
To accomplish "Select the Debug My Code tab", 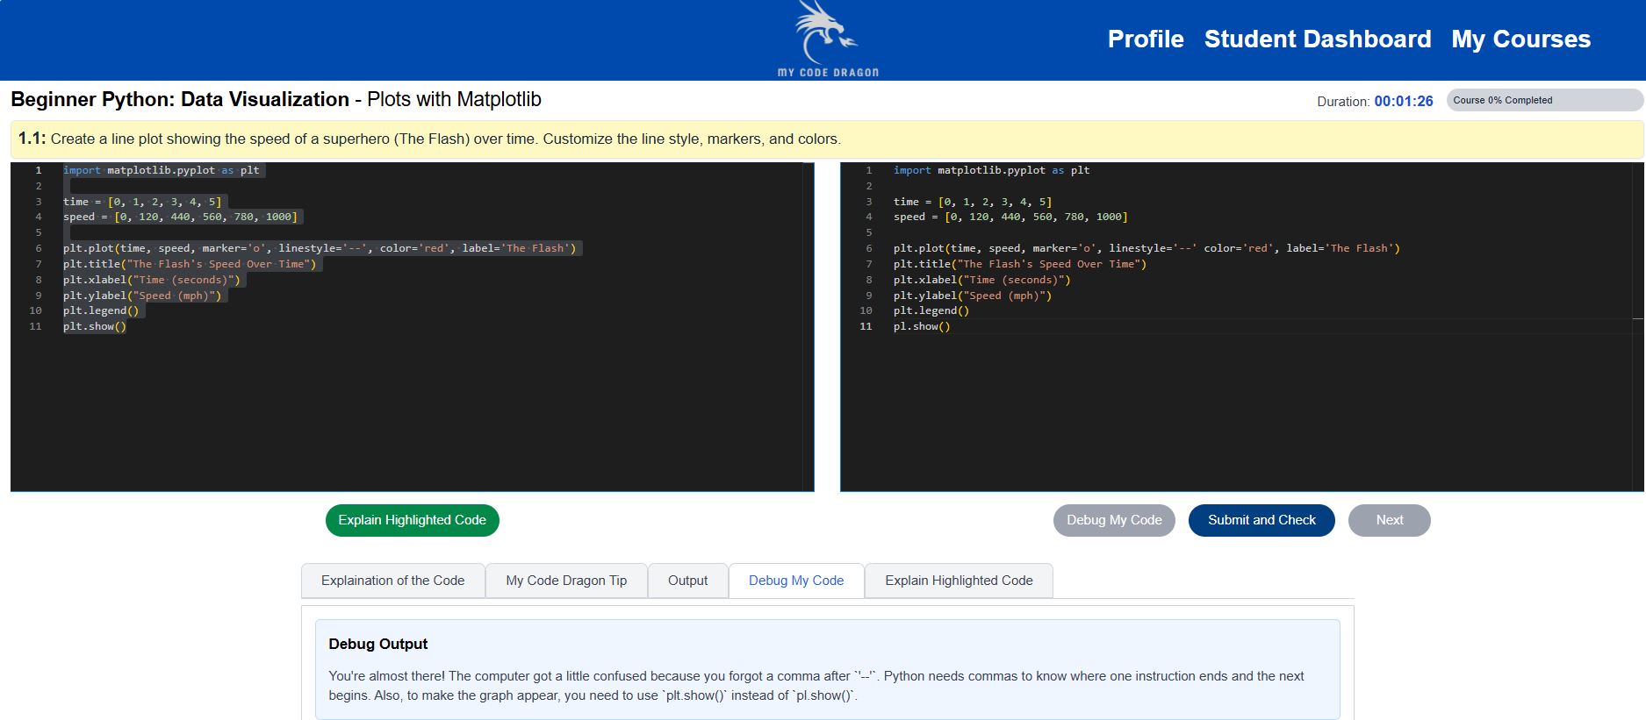I will point(795,581).
